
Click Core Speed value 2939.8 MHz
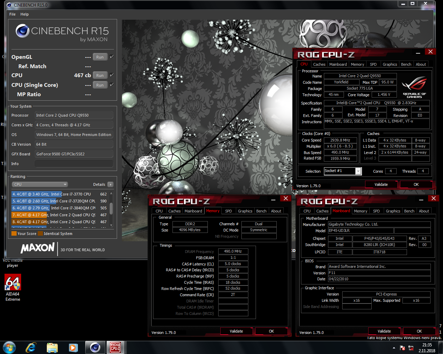coord(340,140)
